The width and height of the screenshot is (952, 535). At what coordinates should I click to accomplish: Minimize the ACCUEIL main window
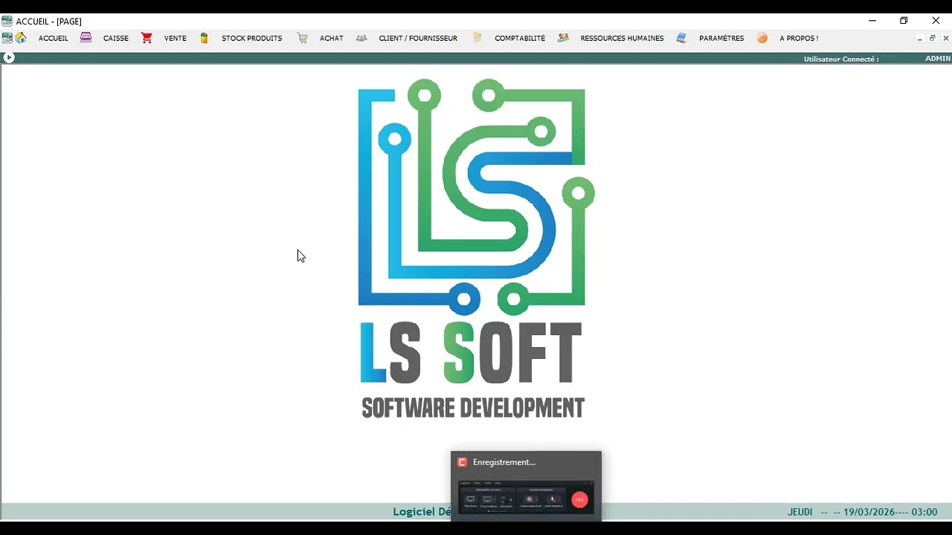tap(872, 21)
